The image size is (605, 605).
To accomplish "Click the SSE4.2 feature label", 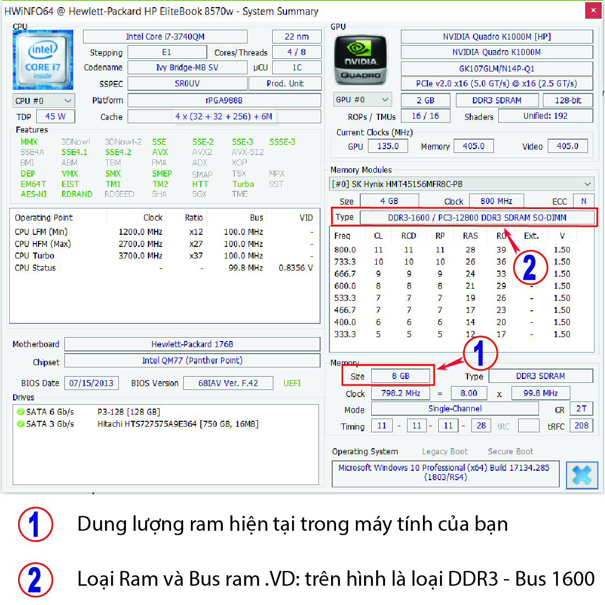I will (118, 152).
